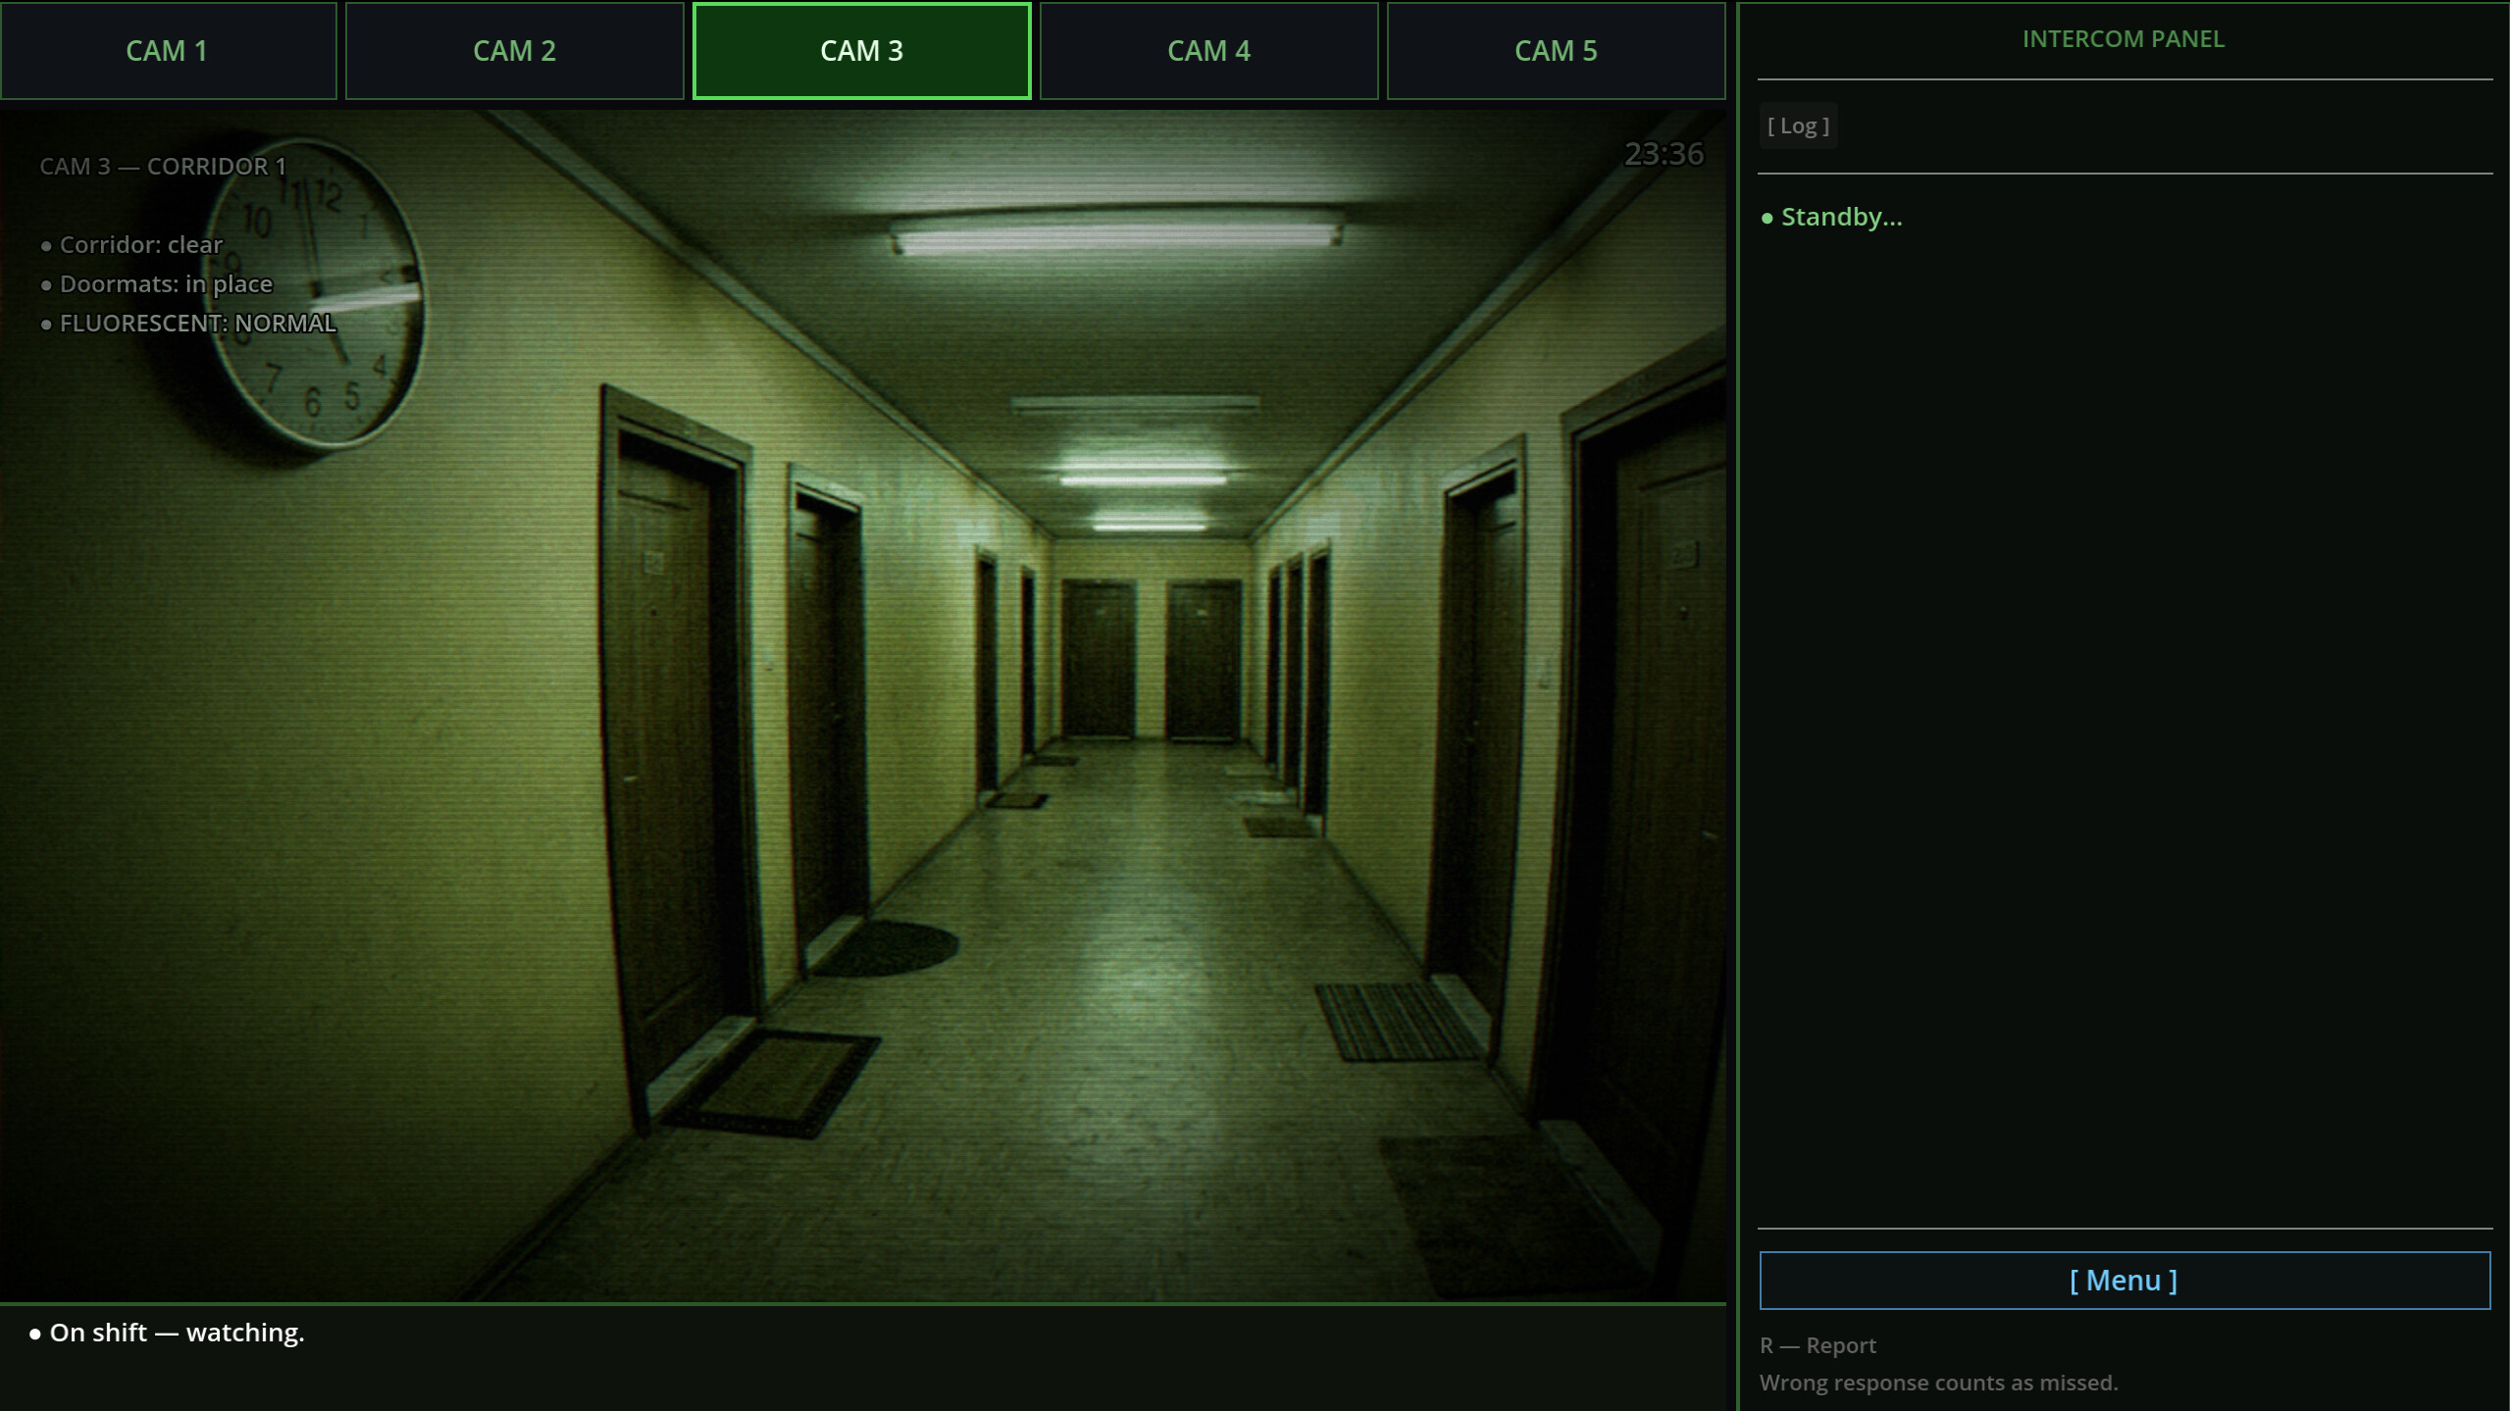The width and height of the screenshot is (2510, 1411).
Task: Click the 'On shift — watching.' message
Action: pos(167,1333)
